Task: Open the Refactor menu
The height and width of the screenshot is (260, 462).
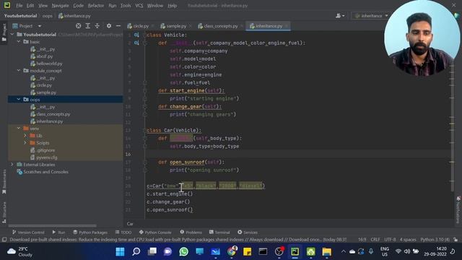Action: pos(96,6)
